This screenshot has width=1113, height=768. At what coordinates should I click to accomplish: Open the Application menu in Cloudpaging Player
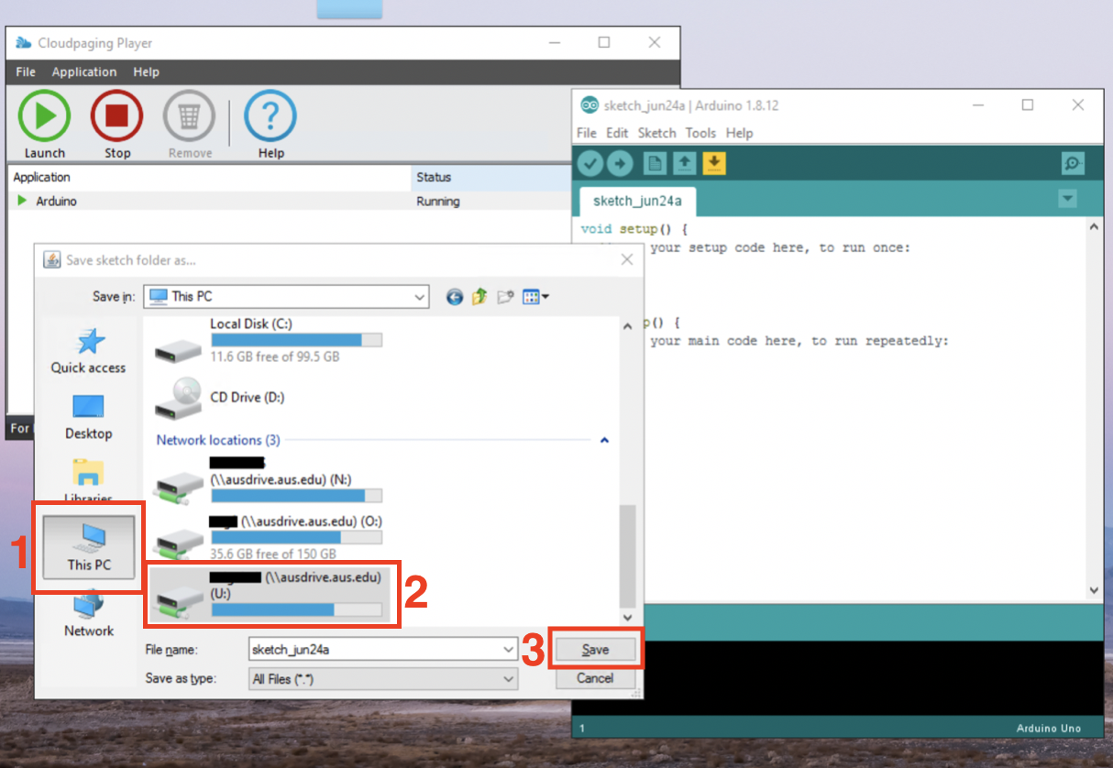[x=84, y=72]
